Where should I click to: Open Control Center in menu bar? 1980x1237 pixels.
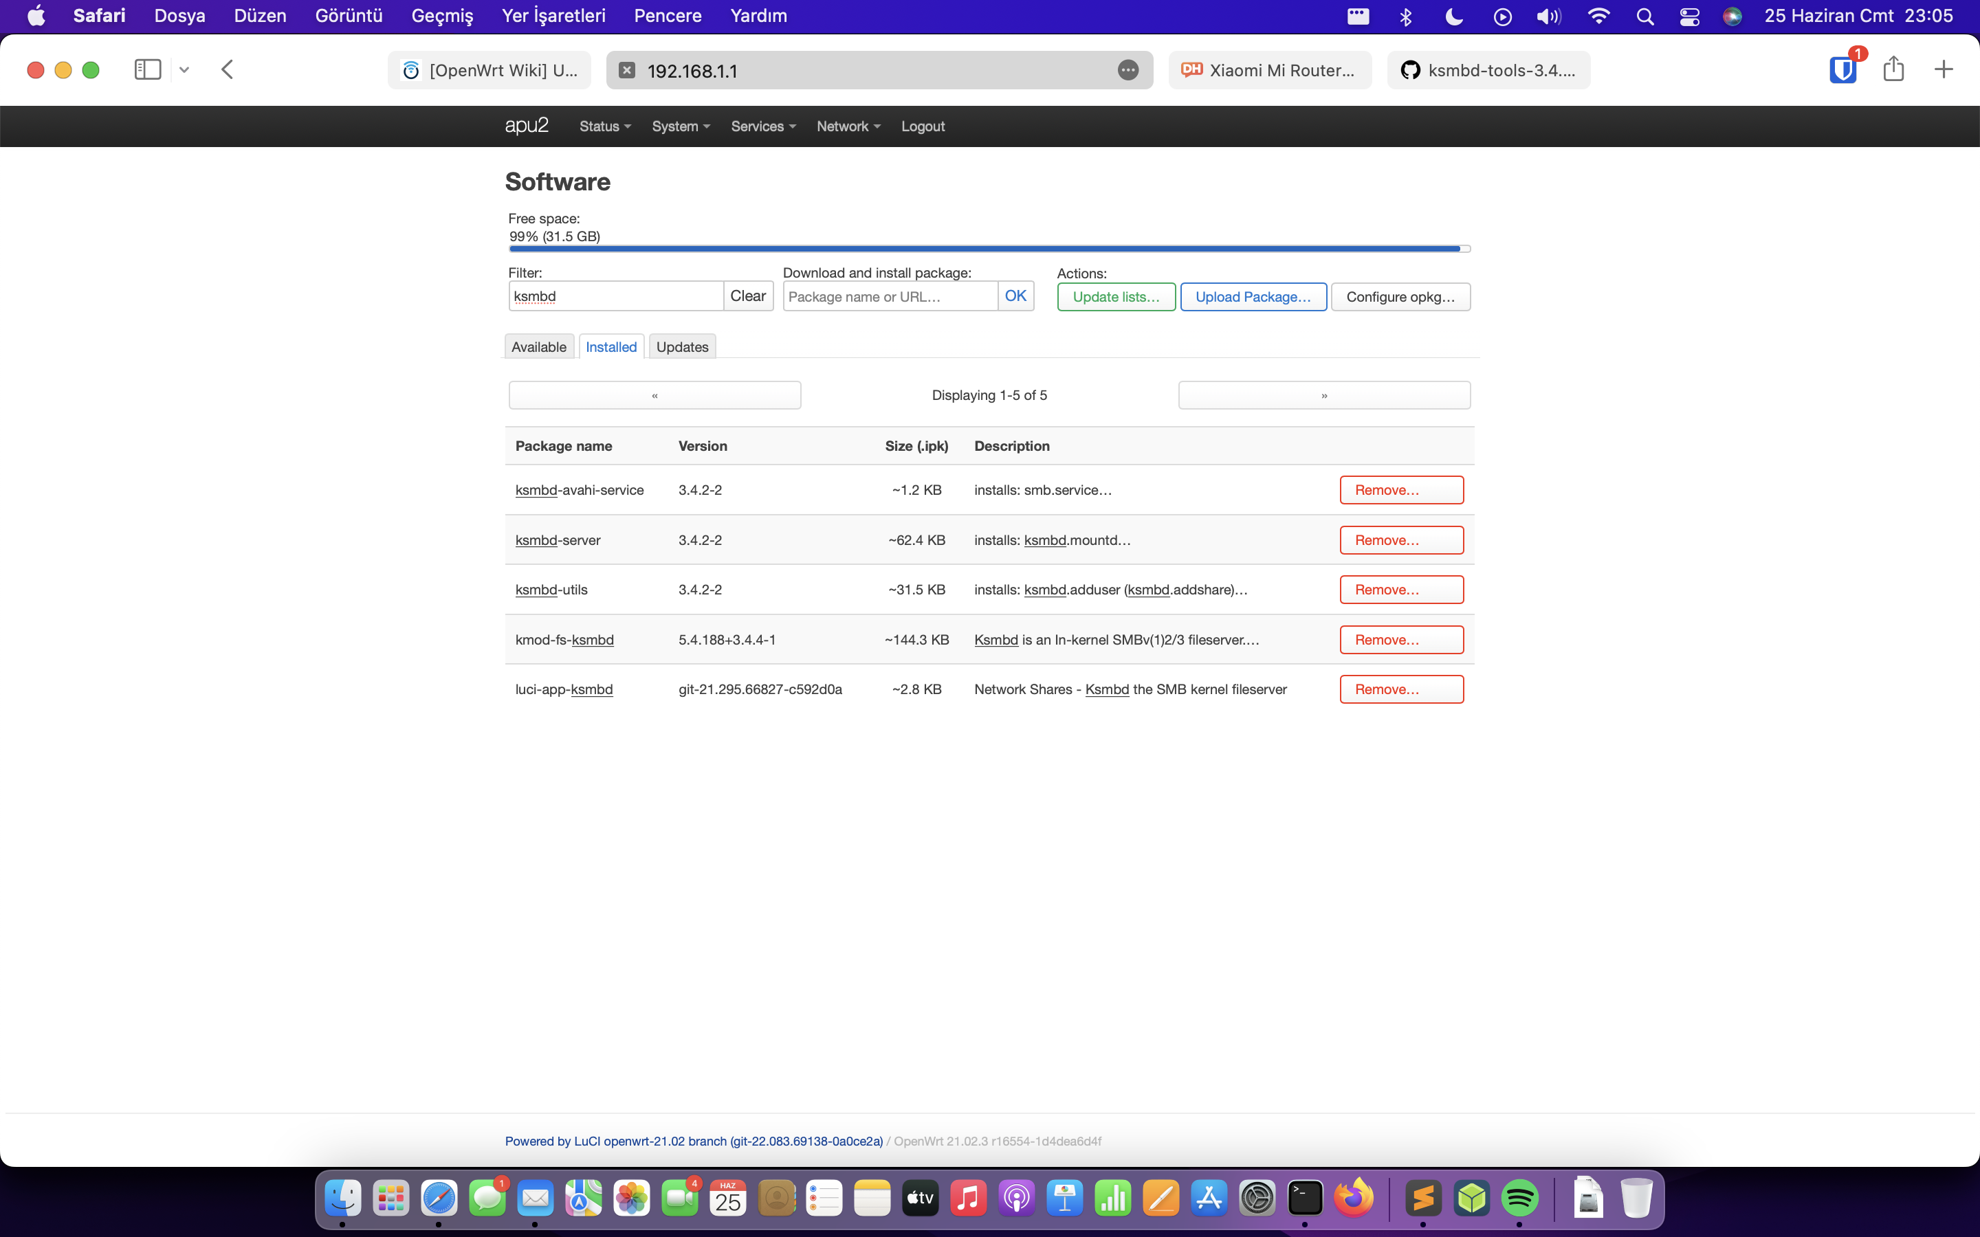click(1690, 16)
